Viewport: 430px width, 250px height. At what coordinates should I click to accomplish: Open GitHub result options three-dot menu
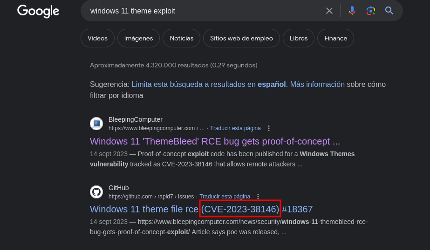(x=258, y=197)
